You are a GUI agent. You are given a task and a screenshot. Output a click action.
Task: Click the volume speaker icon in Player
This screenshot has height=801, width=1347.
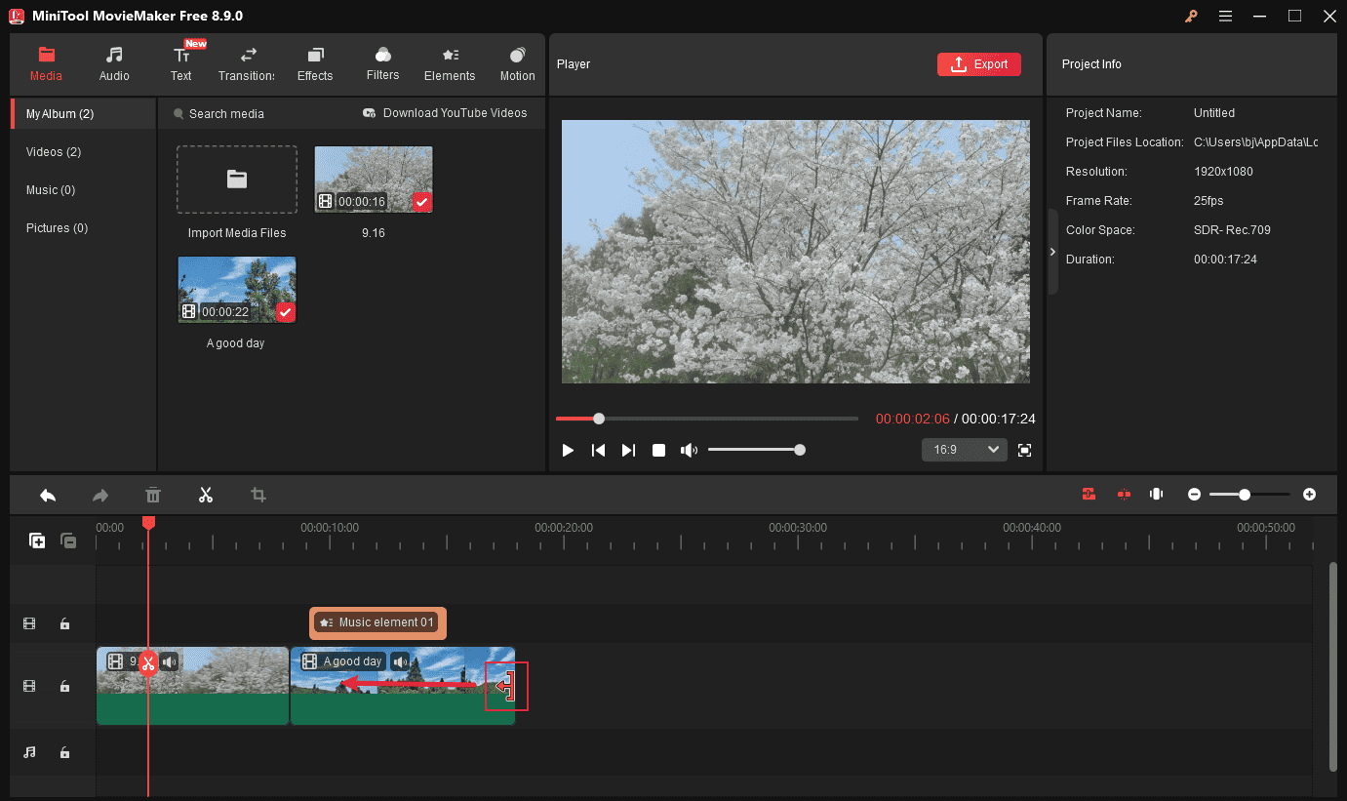coord(690,450)
